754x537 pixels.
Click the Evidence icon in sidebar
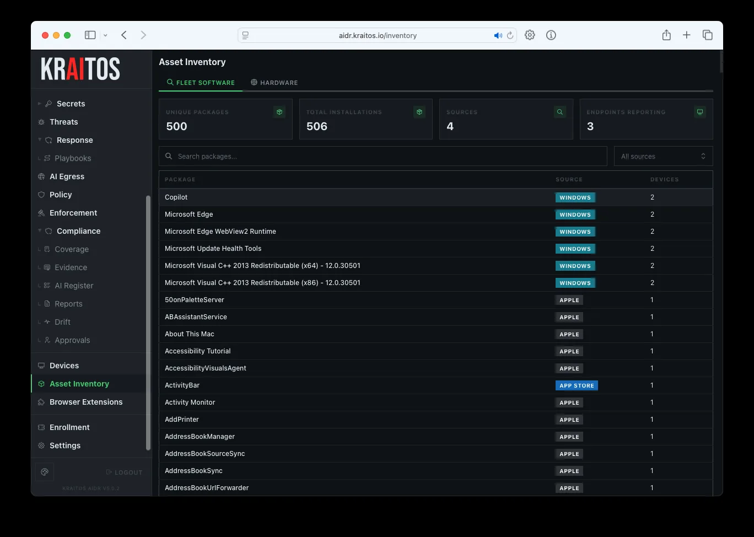click(47, 267)
